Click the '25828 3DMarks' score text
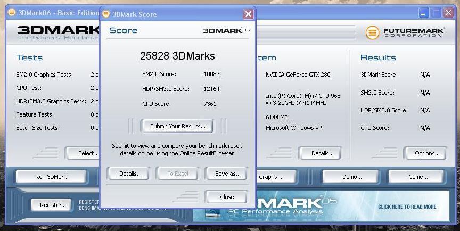 coord(177,56)
